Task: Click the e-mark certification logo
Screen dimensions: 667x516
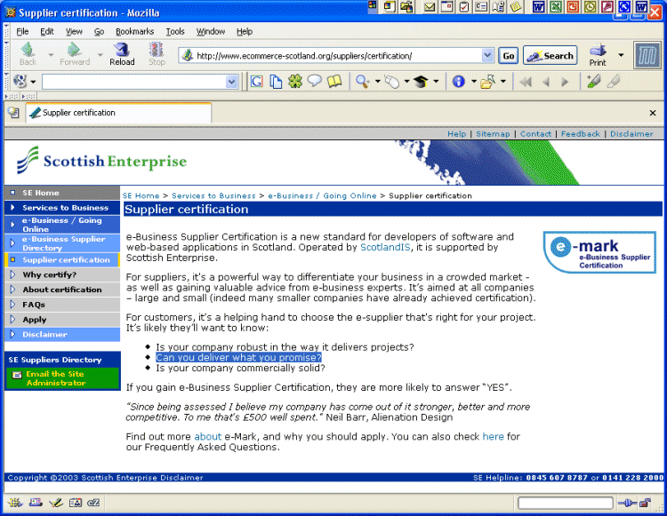Action: pyautogui.click(x=599, y=252)
